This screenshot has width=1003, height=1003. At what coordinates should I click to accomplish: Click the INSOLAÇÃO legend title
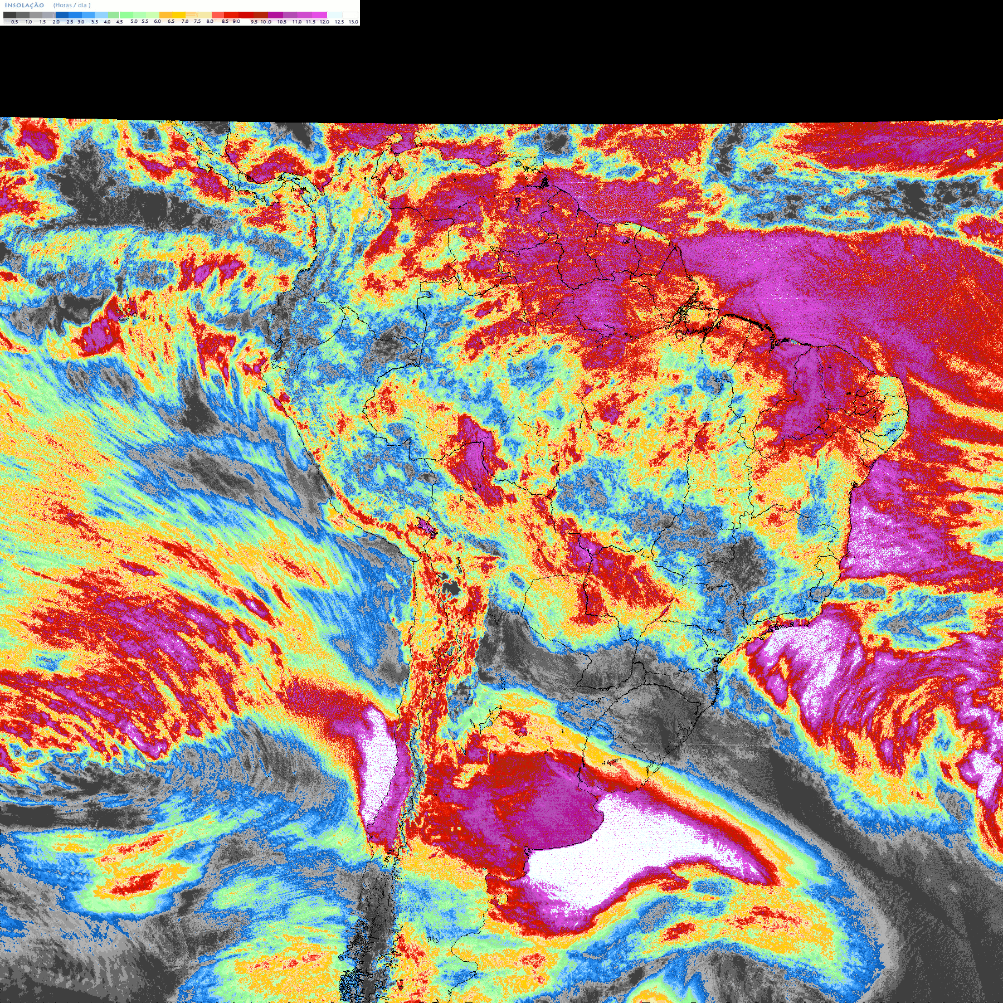[x=25, y=5]
